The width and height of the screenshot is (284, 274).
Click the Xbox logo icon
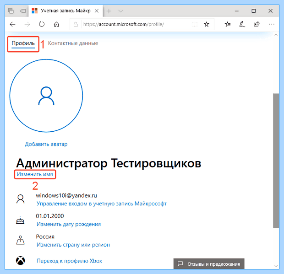(21, 261)
